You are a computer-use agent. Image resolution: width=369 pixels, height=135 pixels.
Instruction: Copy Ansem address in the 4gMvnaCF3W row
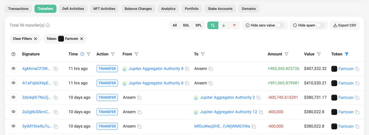pyautogui.click(x=211, y=69)
